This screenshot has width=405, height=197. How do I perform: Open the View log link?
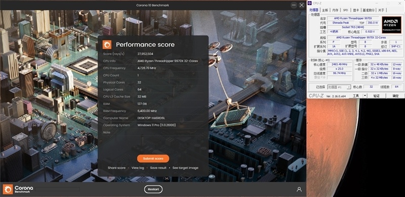pos(138,168)
